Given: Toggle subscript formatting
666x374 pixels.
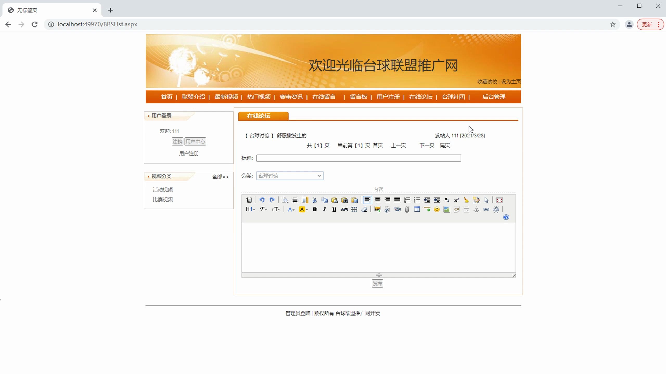Looking at the screenshot, I should 447,200.
